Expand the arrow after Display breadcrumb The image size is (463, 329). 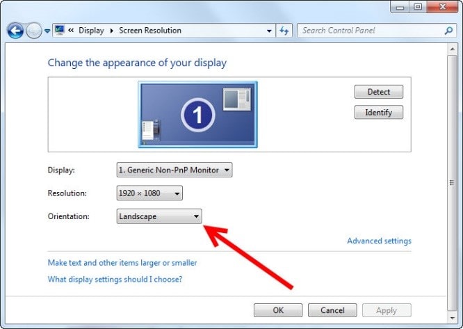112,31
